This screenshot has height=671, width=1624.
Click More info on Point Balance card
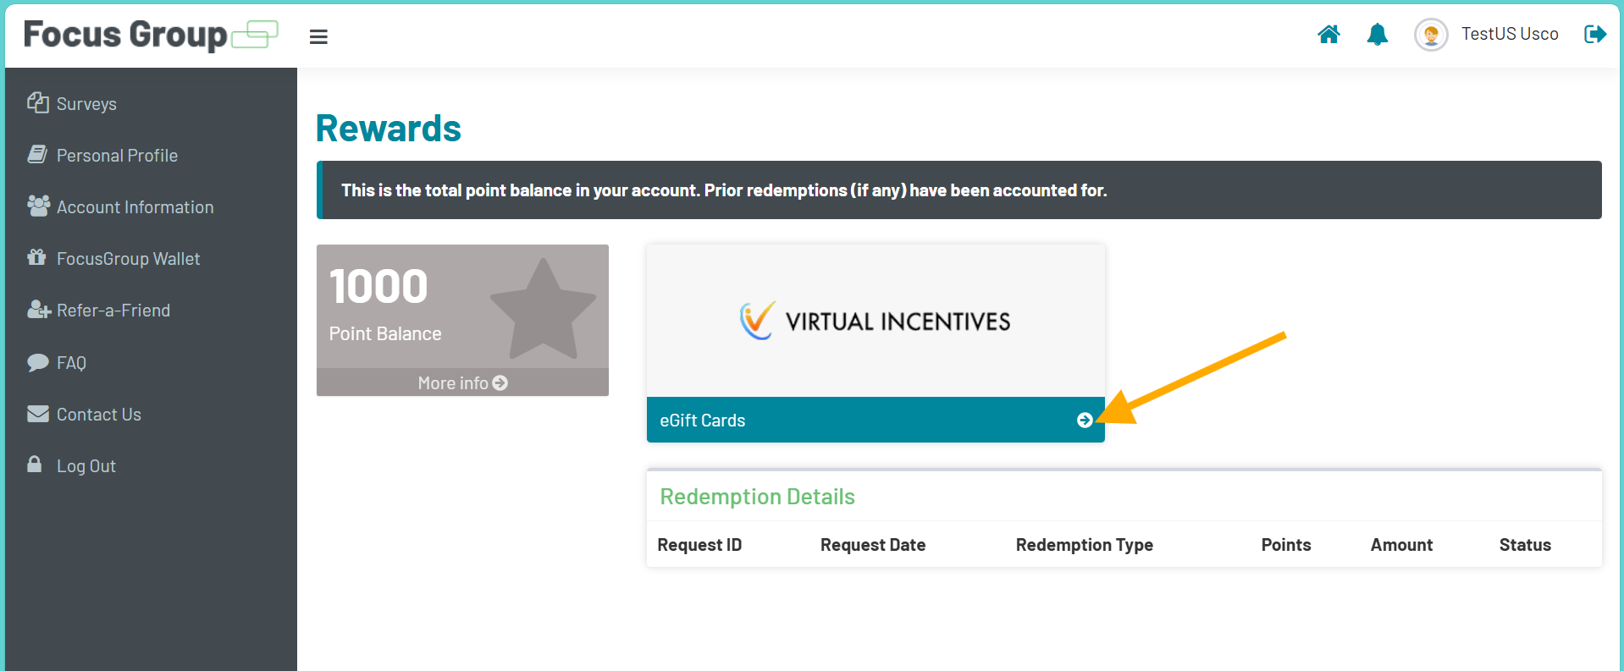point(462,382)
